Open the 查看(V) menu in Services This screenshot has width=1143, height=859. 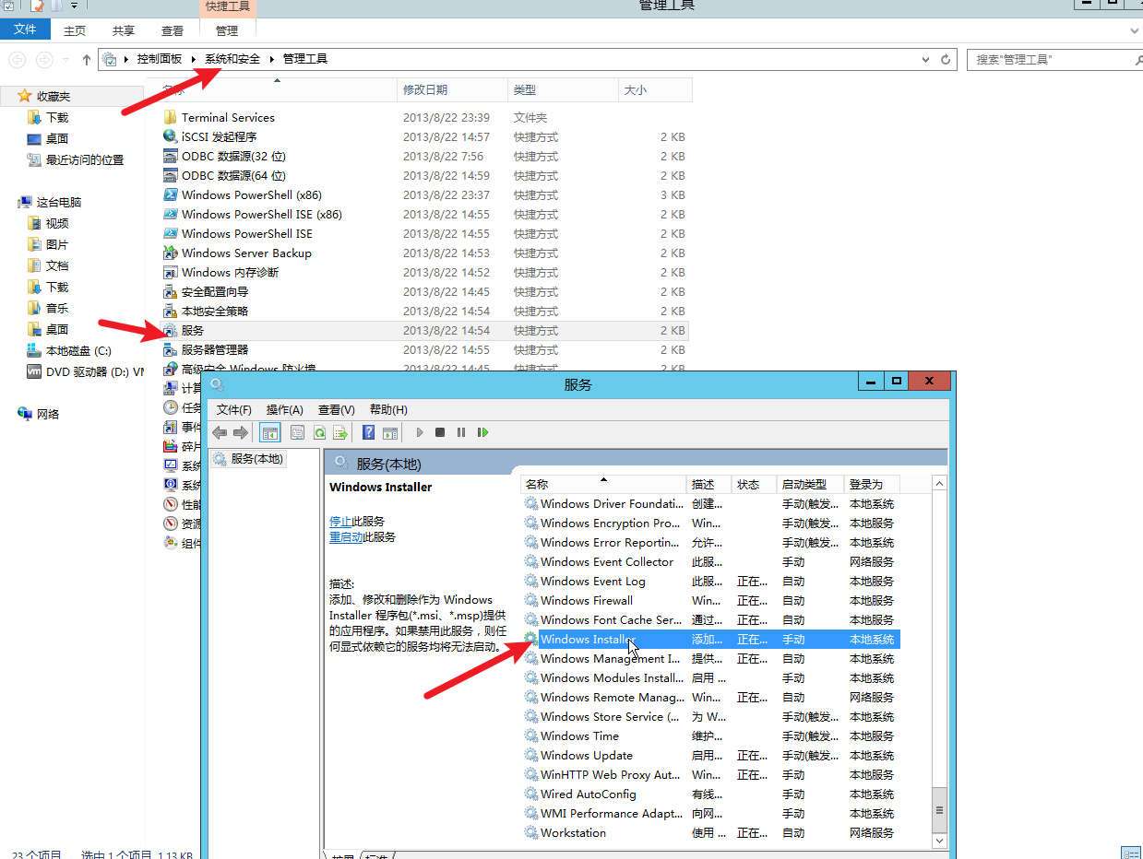(336, 409)
